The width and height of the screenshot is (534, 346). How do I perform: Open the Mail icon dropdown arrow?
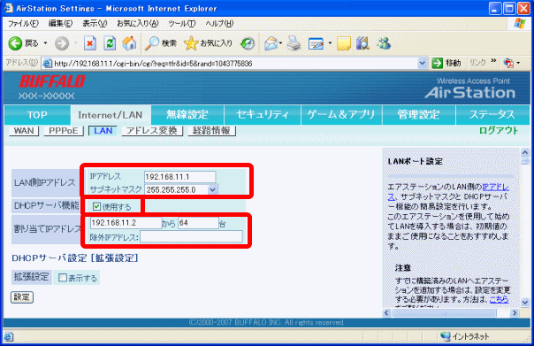point(280,43)
